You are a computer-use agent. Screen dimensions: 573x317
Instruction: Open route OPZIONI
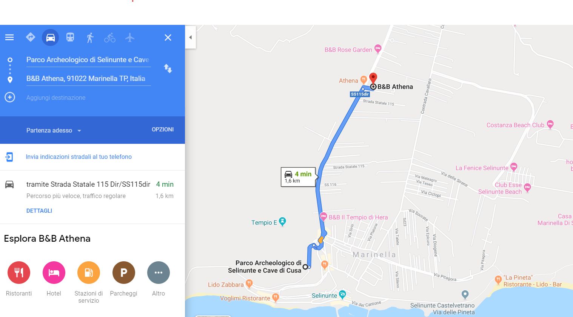tap(163, 130)
